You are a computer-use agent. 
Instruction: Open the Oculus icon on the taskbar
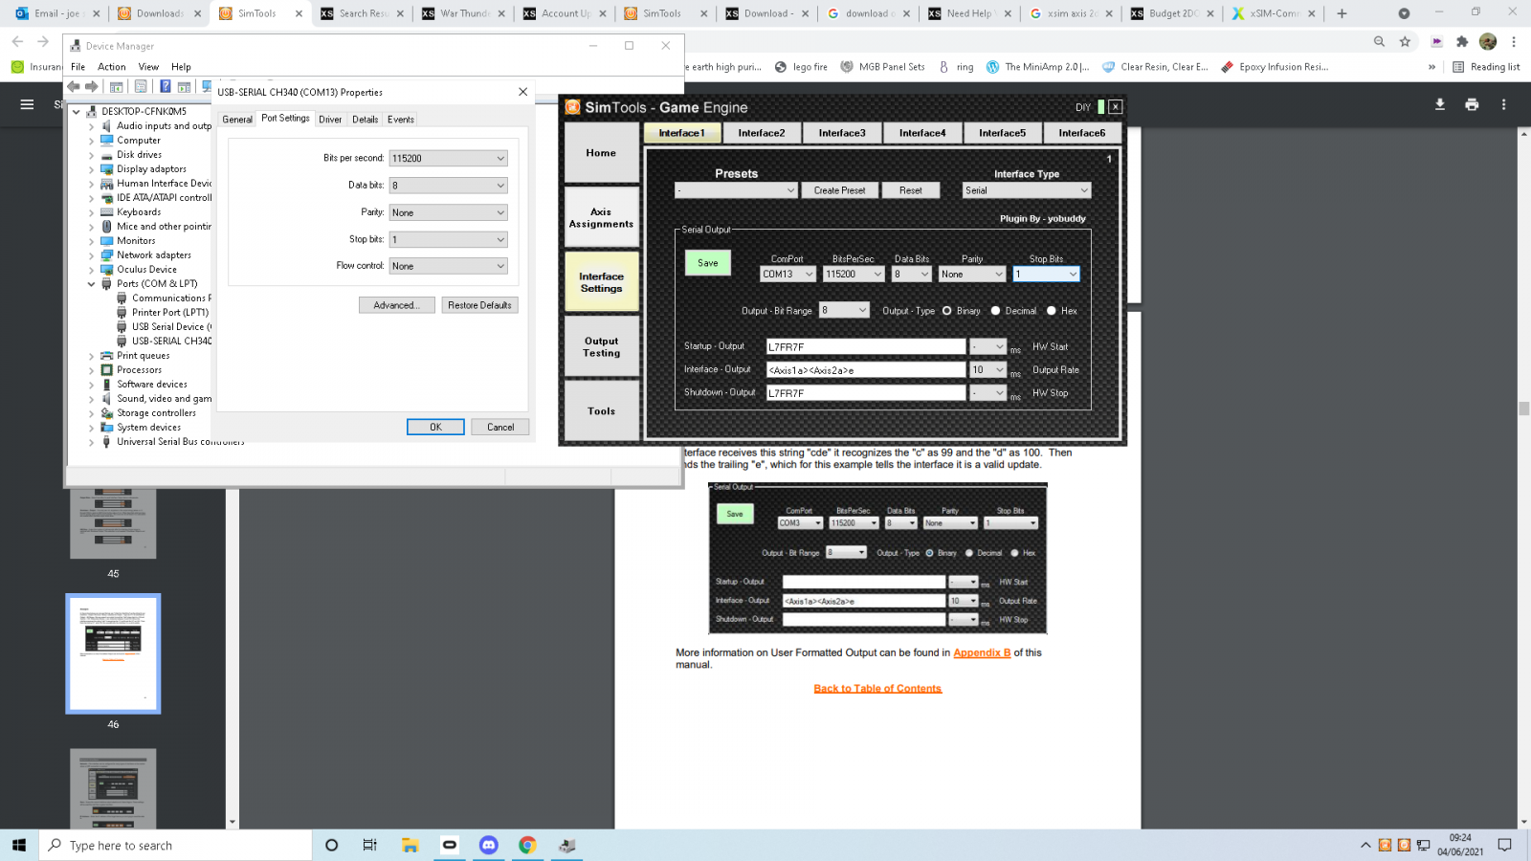[450, 845]
